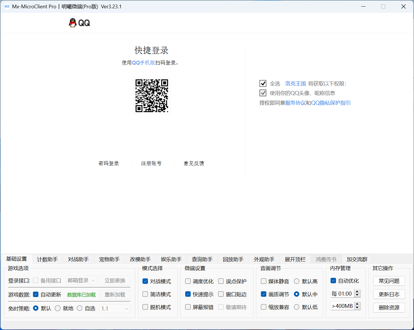Click the 洛克王国 link
This screenshot has height=330, width=414.
click(x=295, y=83)
